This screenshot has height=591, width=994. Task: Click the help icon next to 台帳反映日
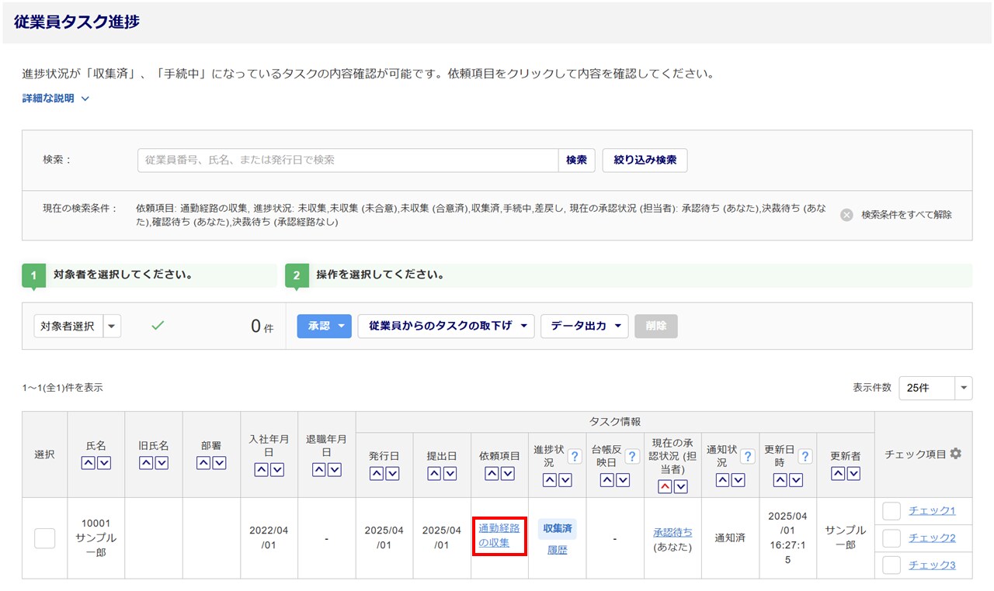pyautogui.click(x=632, y=457)
